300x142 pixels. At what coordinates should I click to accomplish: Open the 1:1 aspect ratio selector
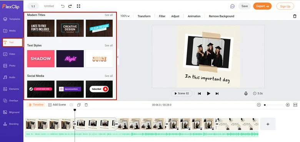click(33, 6)
